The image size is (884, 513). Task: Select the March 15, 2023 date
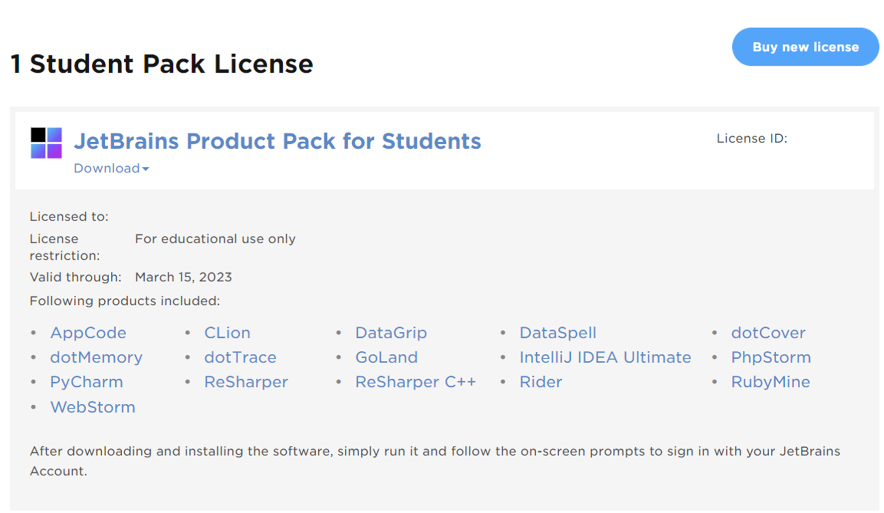click(183, 277)
